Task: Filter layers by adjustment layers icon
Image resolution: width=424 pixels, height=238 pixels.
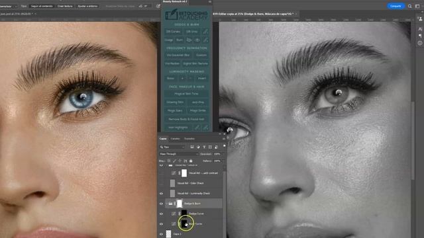Action: [x=198, y=147]
